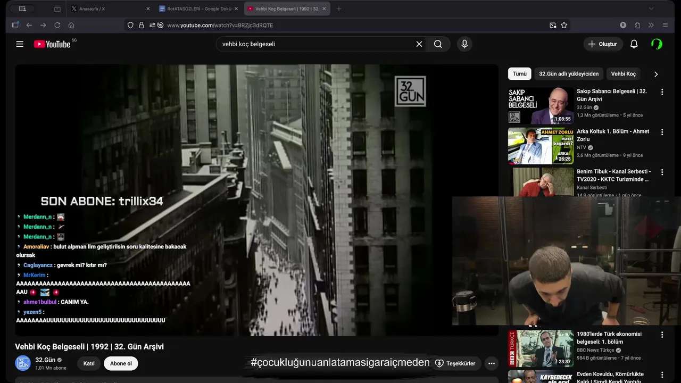The width and height of the screenshot is (681, 383).
Task: Clear the search text with the X
Action: pyautogui.click(x=419, y=44)
